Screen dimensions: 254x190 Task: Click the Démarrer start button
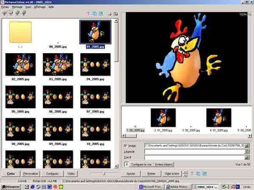[x=11, y=187]
